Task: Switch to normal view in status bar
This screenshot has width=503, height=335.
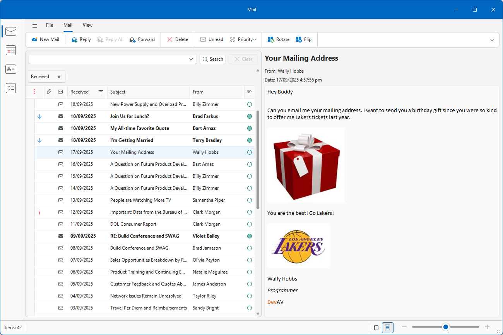Action: (376, 327)
